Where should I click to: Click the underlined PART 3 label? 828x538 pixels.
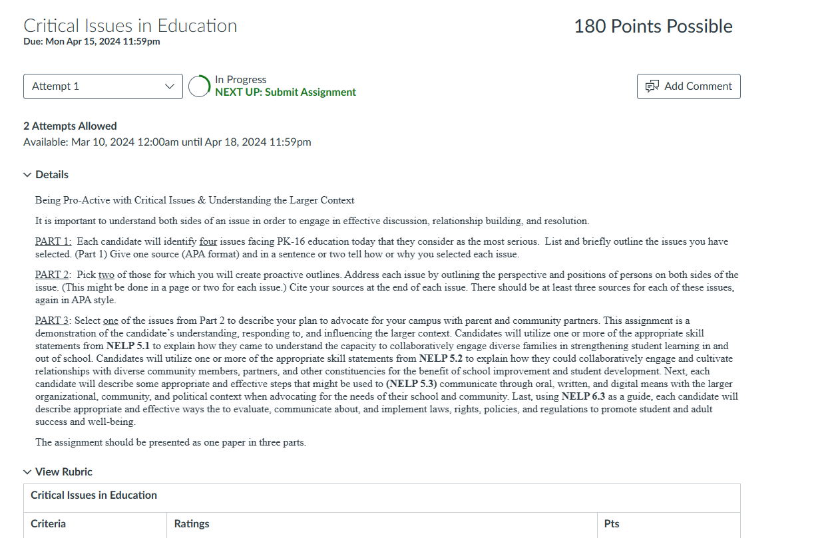pos(53,321)
